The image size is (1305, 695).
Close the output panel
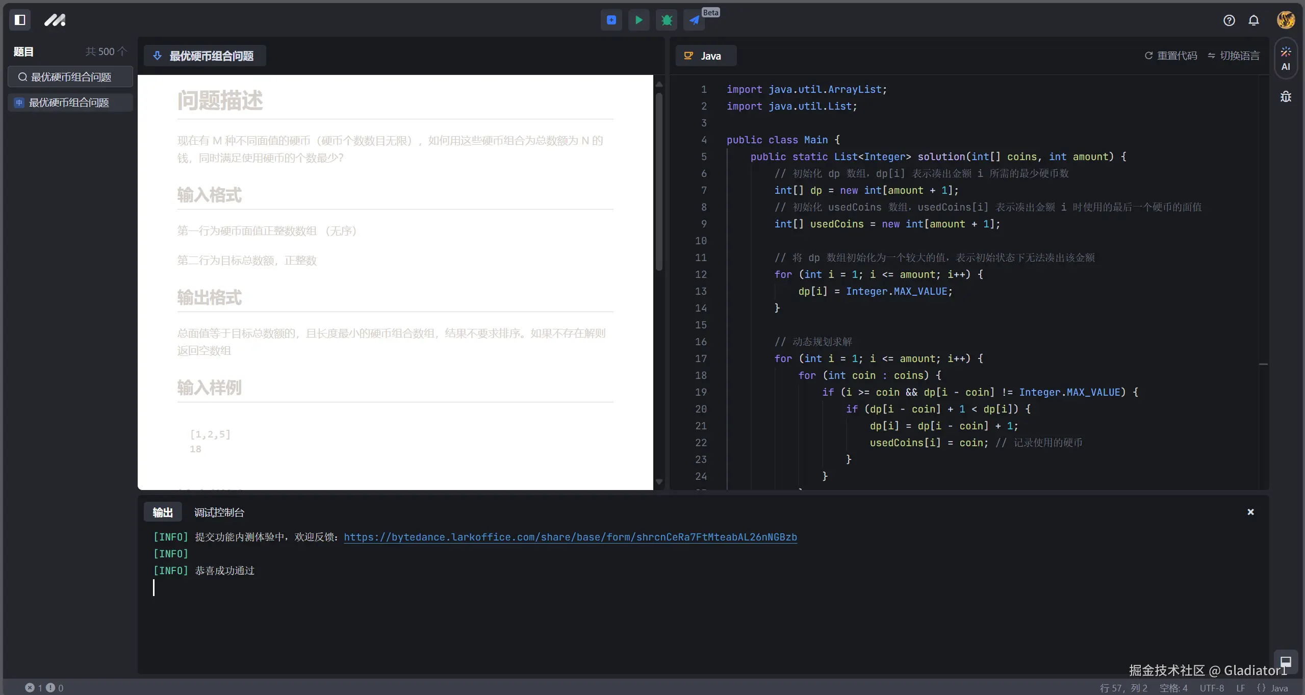(1250, 512)
